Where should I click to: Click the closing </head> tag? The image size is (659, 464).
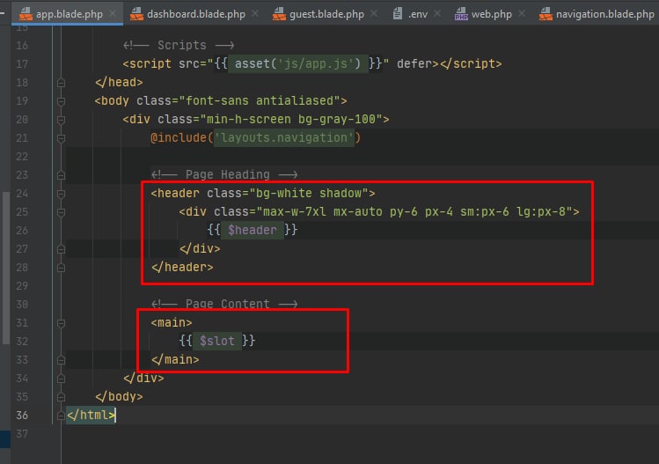[x=119, y=82]
